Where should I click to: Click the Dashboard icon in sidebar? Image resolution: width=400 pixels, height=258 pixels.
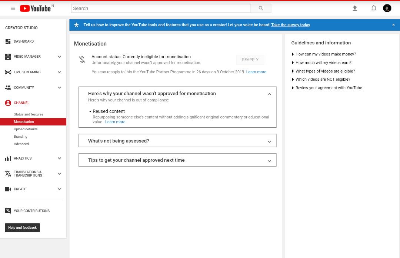click(x=8, y=41)
